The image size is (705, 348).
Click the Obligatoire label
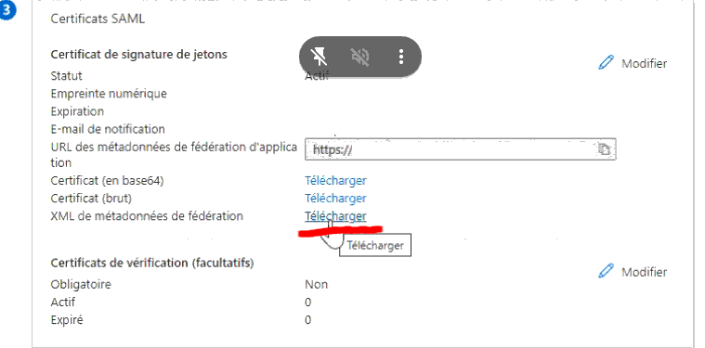coord(81,284)
